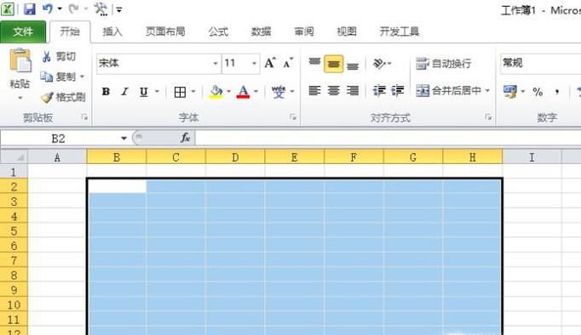Viewport: 581px width, 335px height.
Task: Click the 剪切 (Cut) button
Action: coord(59,57)
